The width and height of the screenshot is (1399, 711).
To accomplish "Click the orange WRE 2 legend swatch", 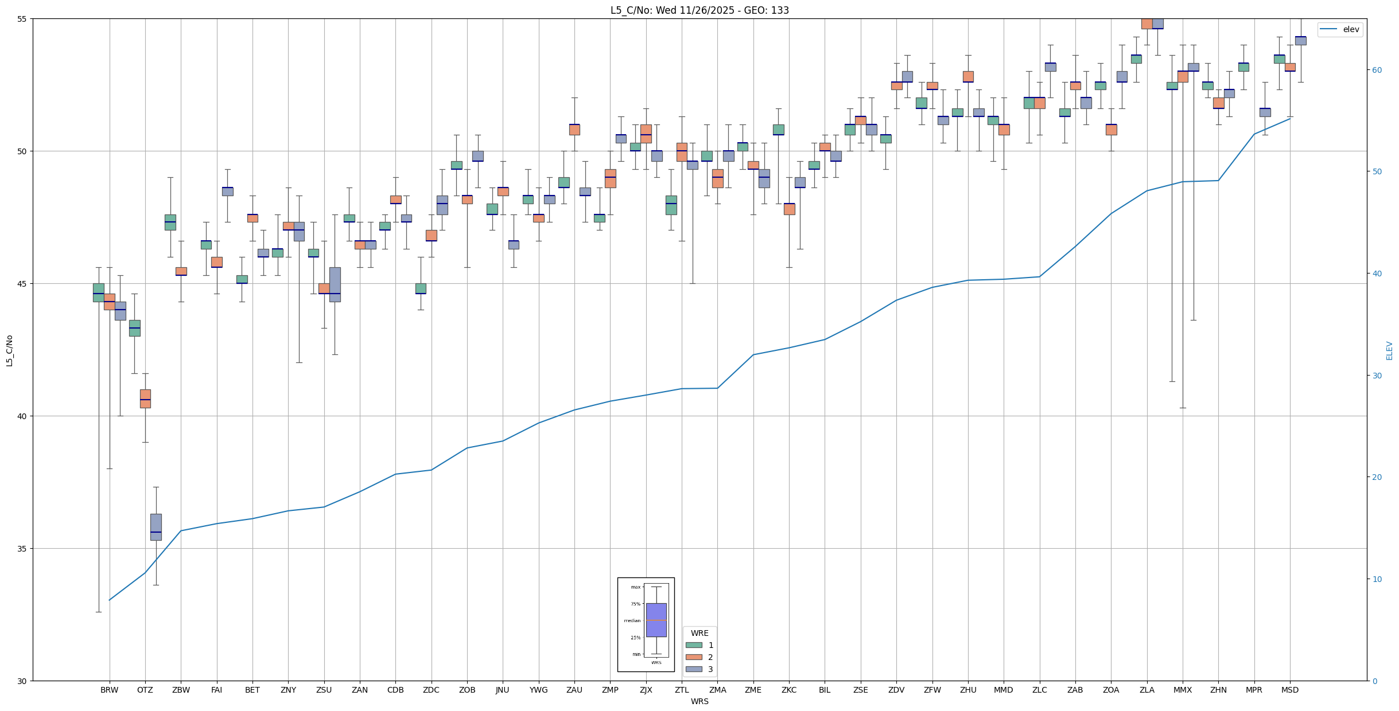I will 694,657.
